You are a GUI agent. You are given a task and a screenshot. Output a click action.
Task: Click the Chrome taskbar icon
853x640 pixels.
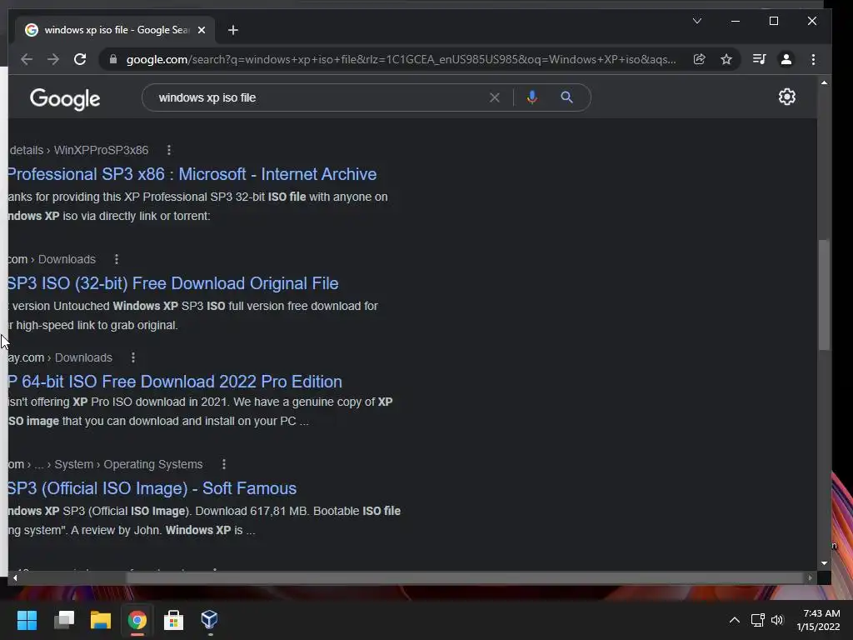137,620
